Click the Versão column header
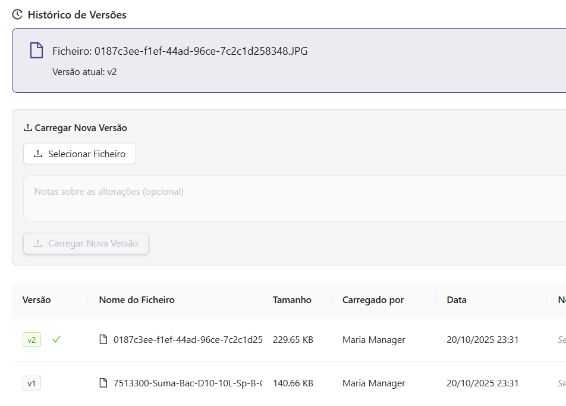Viewport: 566px width, 406px height. pyautogui.click(x=37, y=300)
